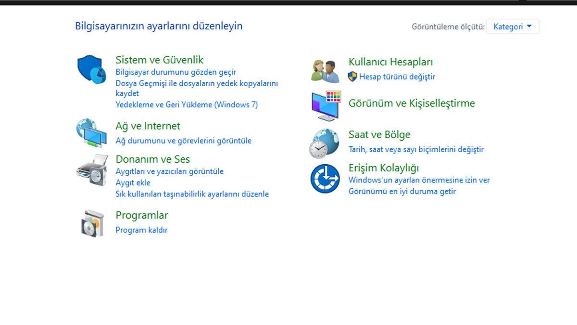Open the Kategori view dropdown

tap(513, 26)
